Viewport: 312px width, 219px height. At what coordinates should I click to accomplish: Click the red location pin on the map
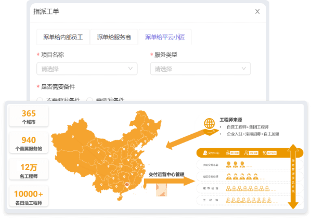pos(127,185)
